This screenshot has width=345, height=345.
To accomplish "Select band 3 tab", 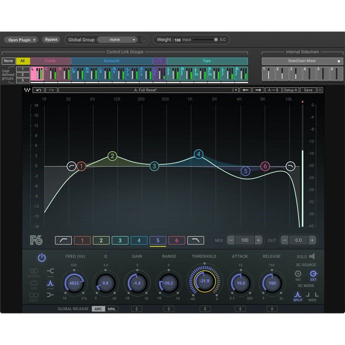I will (x=120, y=240).
